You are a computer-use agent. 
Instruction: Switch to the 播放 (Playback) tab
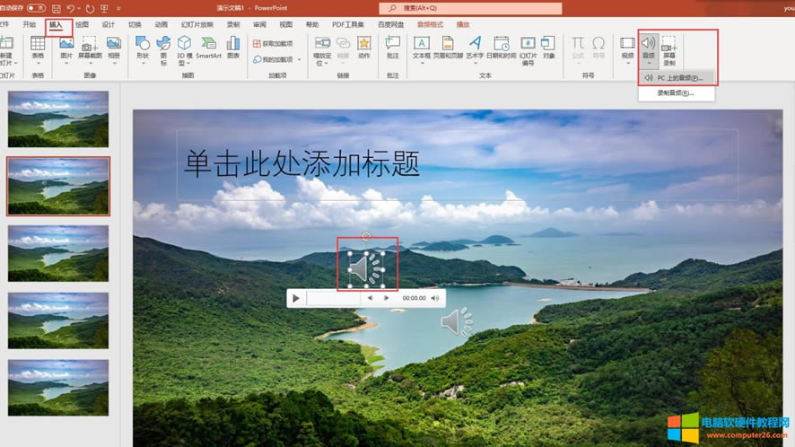pos(463,25)
